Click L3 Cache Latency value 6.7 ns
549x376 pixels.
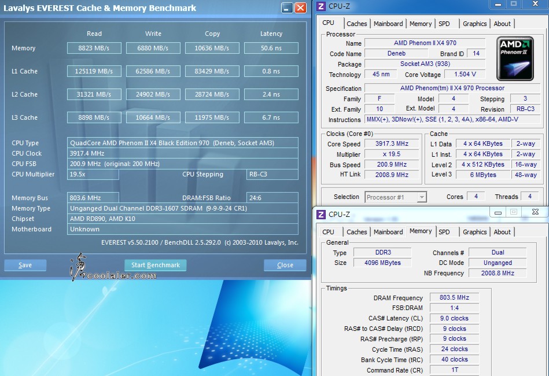pos(271,117)
